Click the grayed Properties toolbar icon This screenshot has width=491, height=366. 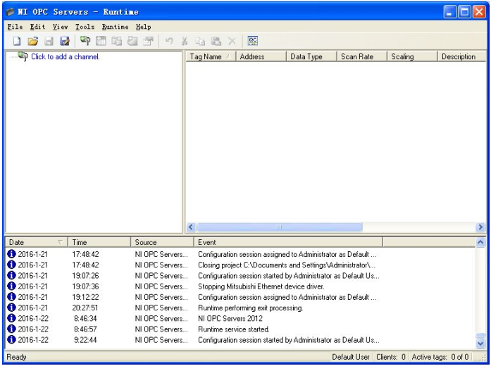point(149,41)
